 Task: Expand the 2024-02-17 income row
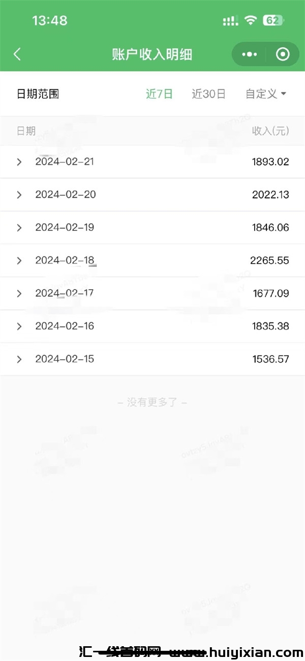(x=19, y=293)
